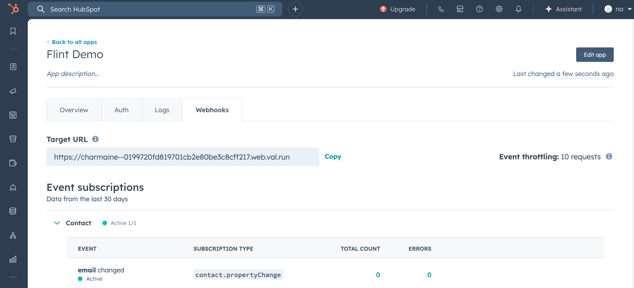Switch to the Overview tab

pos(74,110)
